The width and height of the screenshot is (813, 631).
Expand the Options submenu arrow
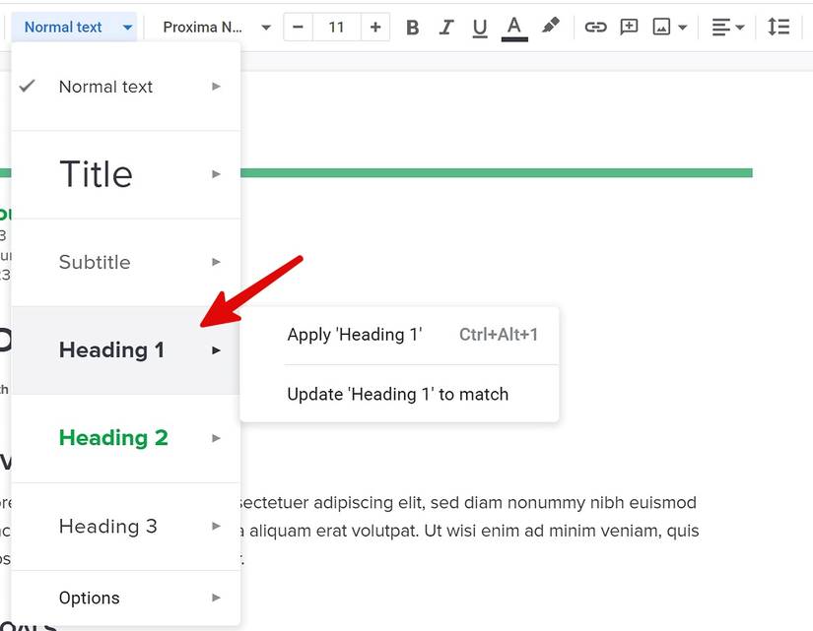coord(216,598)
